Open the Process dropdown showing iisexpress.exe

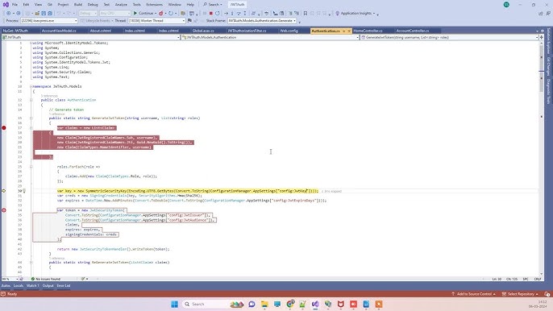(x=48, y=21)
